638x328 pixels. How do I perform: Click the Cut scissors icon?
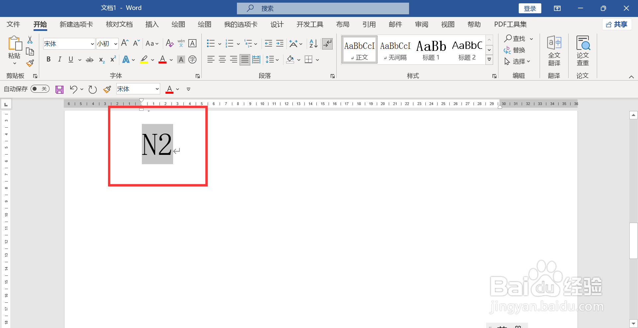point(30,40)
